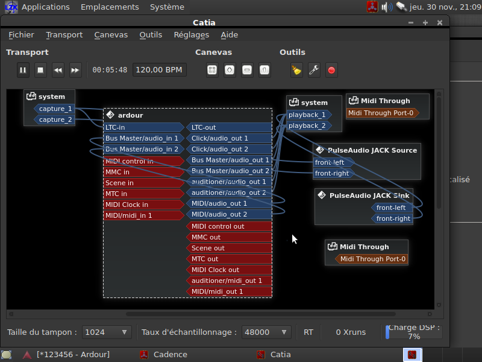Stop the JACK transport
Image resolution: width=482 pixels, height=362 pixels.
tap(40, 70)
